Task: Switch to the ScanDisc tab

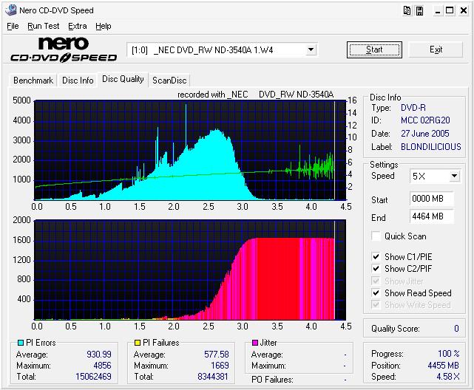Action: [169, 81]
